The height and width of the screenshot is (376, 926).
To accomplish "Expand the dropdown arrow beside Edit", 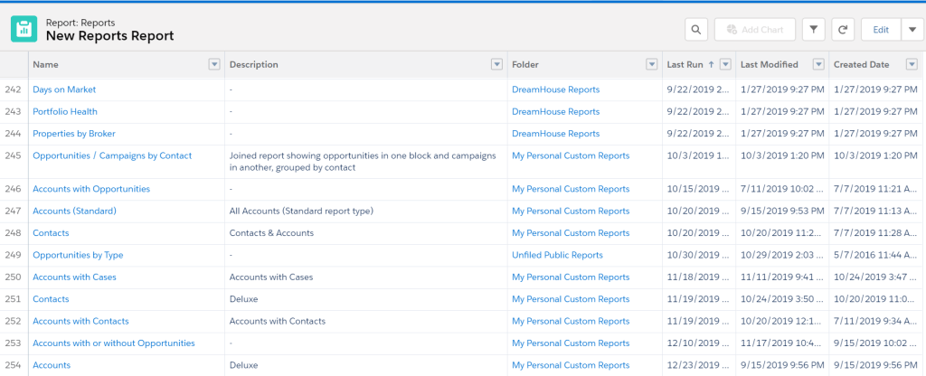I will [x=912, y=30].
